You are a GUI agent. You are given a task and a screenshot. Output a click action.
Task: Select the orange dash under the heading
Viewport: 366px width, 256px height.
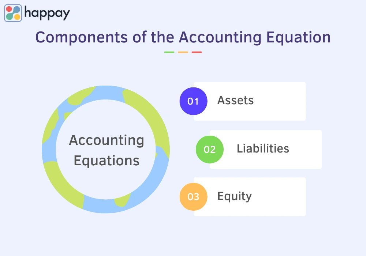click(x=183, y=52)
